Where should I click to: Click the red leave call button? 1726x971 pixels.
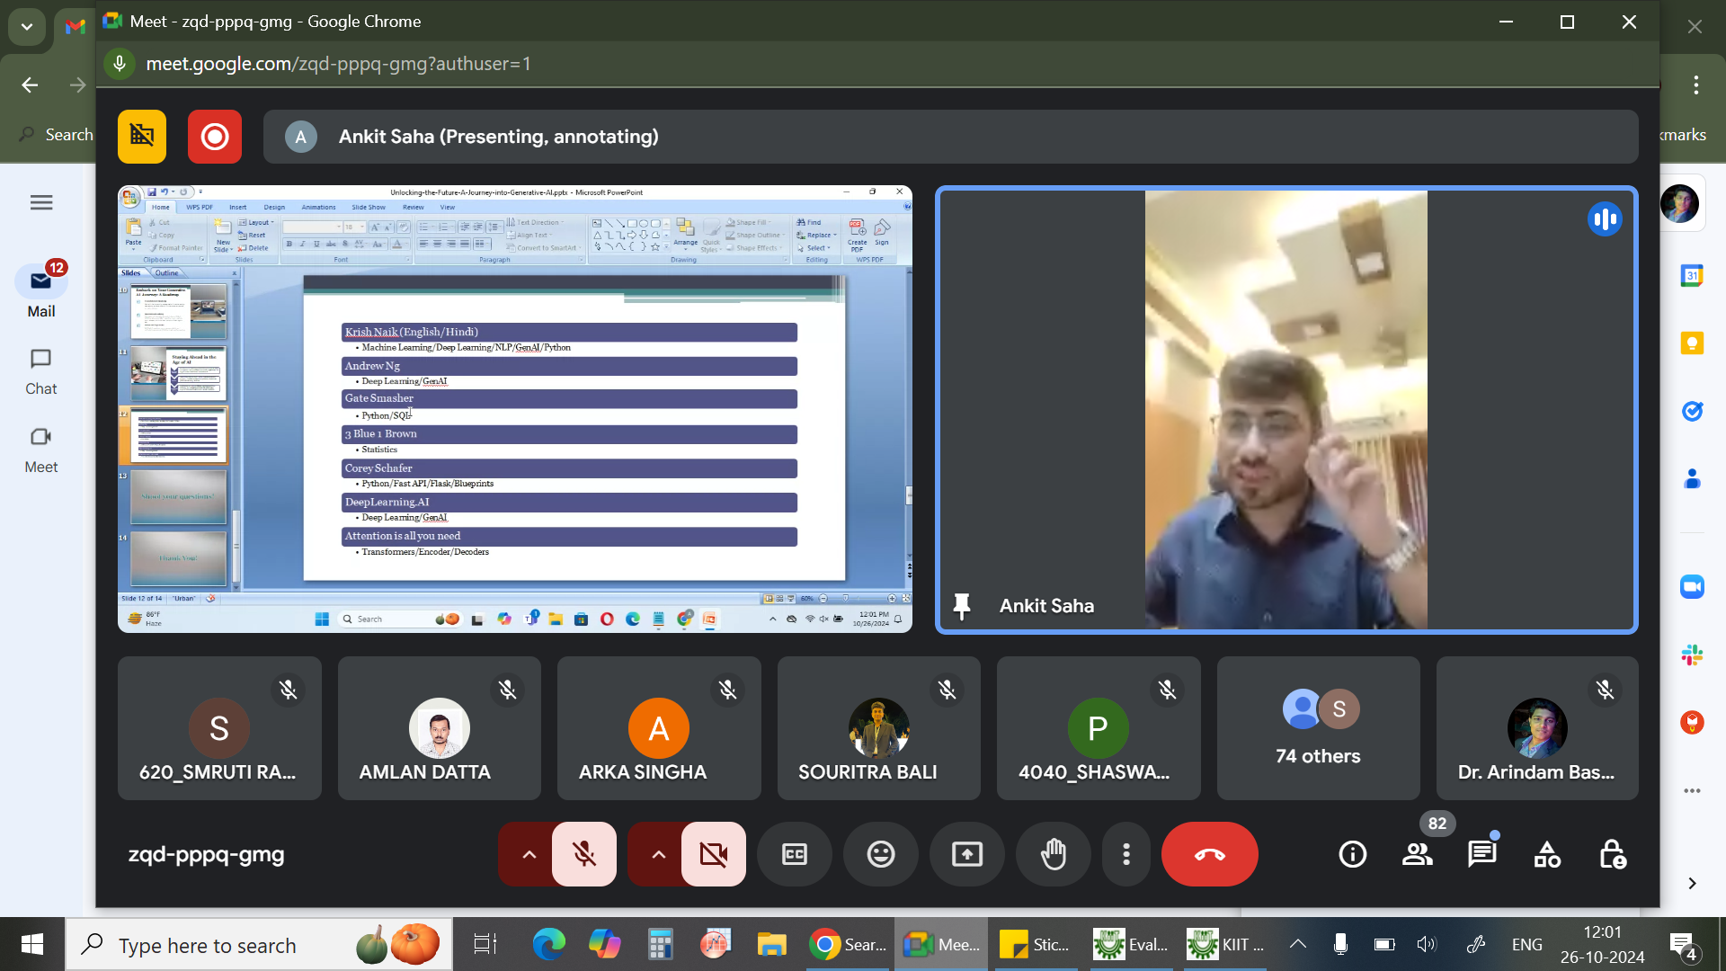point(1209,854)
